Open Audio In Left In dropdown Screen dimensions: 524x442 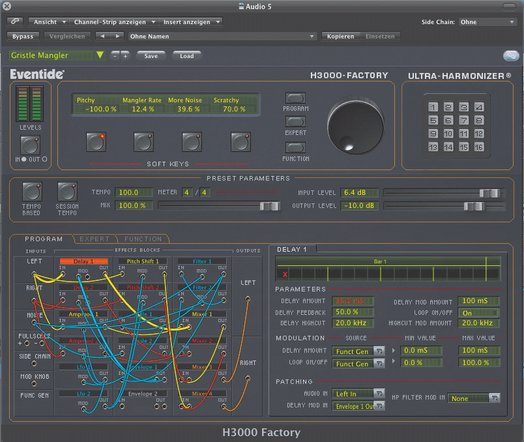point(358,394)
